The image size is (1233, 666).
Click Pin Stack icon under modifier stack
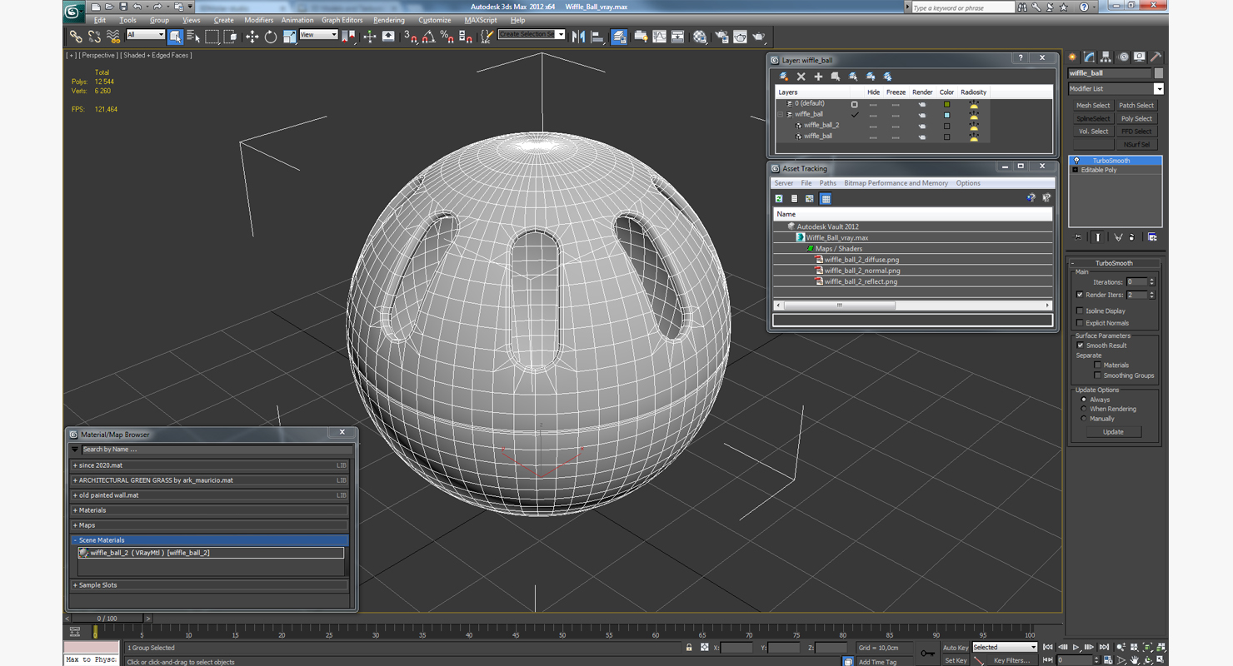click(1078, 237)
